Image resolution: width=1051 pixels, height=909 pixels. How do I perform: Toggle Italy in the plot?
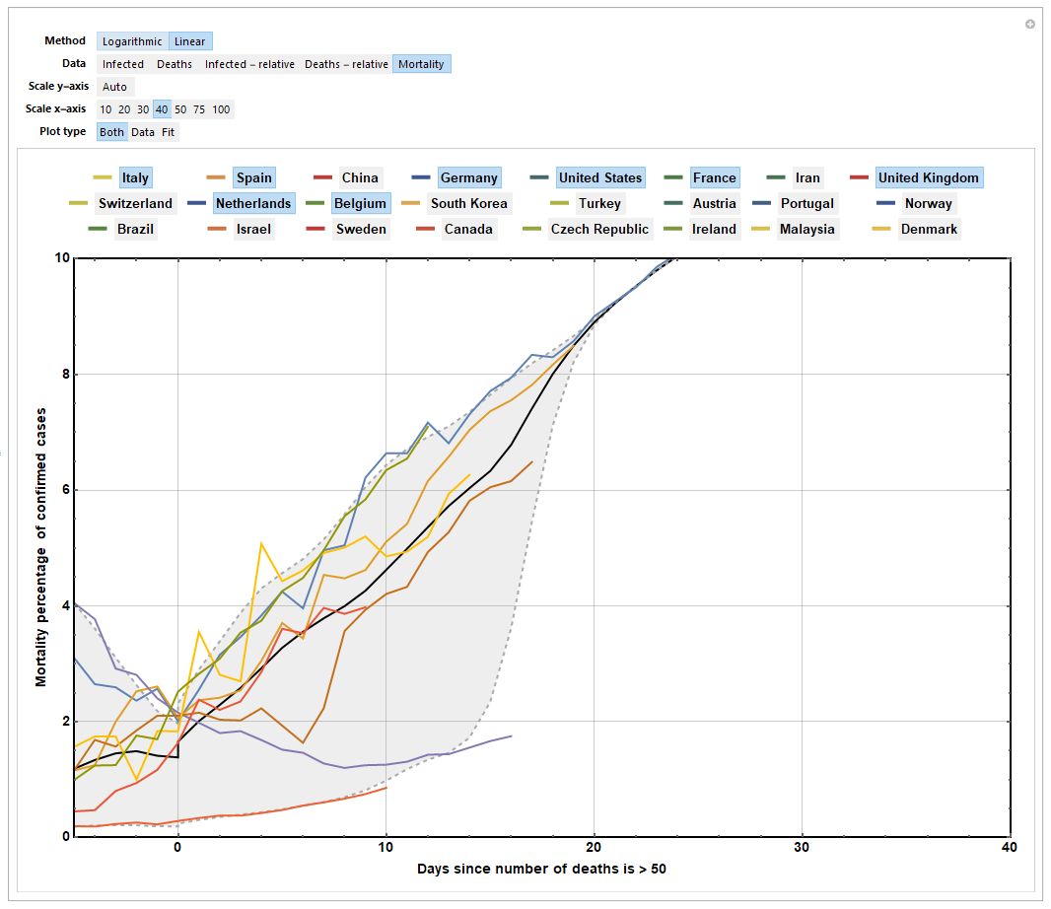click(x=135, y=178)
